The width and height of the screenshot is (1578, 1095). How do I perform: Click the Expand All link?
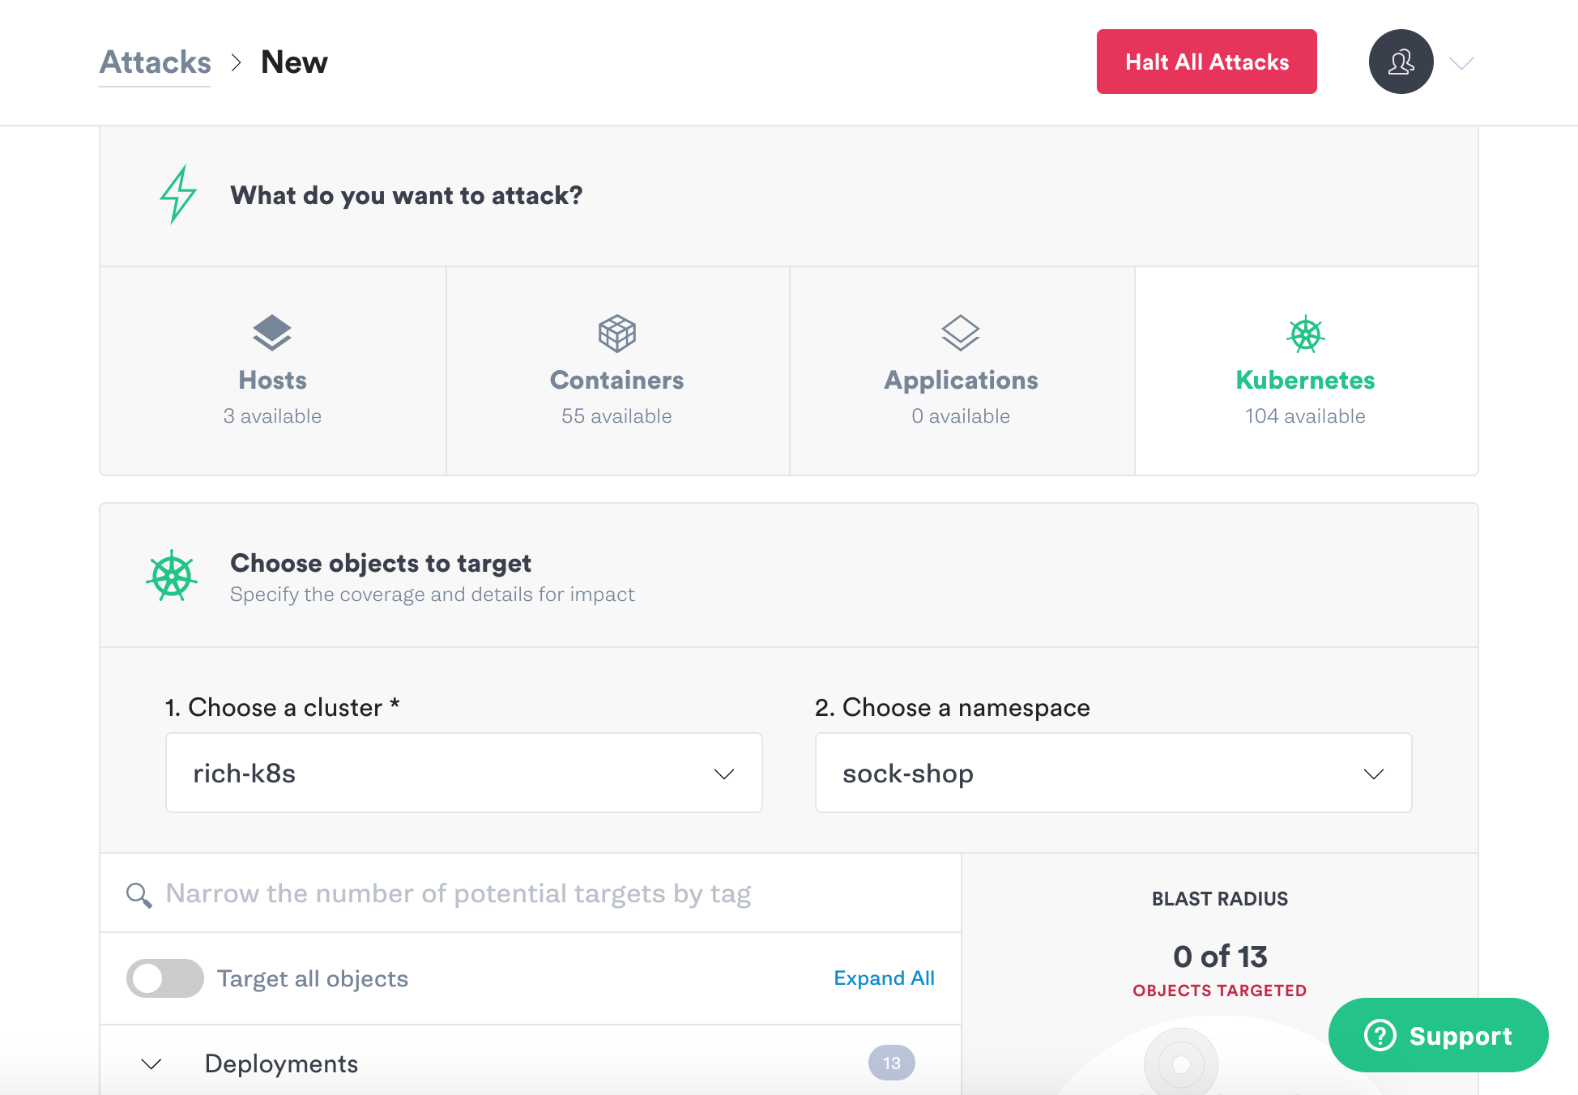tap(884, 978)
